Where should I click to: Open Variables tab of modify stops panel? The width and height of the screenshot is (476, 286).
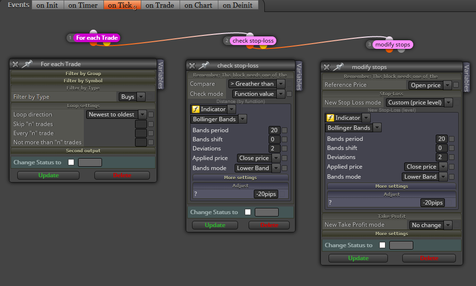466,78
